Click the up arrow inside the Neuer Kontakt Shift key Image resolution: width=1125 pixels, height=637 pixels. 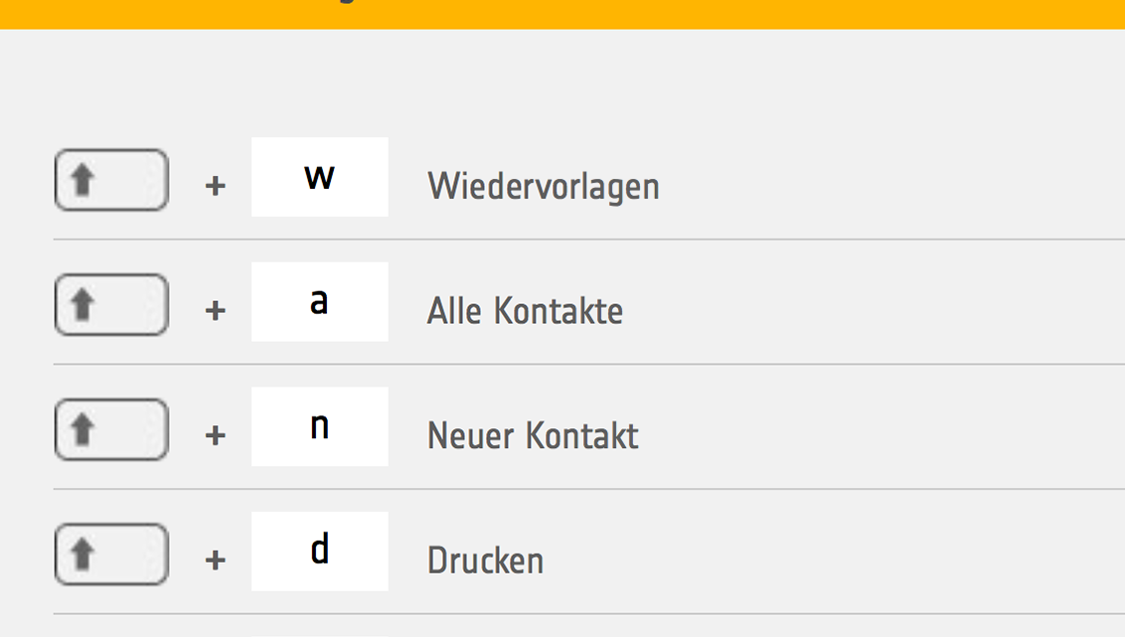pos(82,429)
